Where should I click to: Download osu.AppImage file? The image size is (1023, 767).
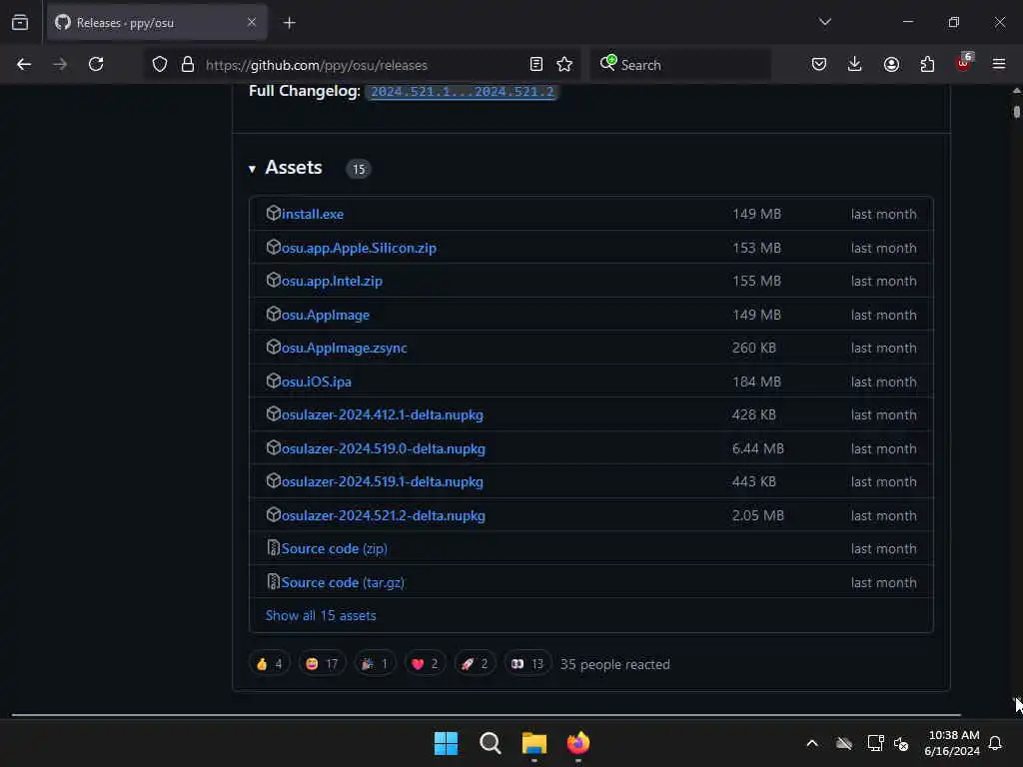point(326,315)
